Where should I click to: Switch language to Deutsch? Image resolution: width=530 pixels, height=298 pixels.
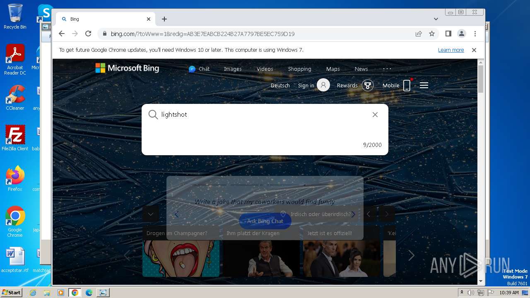pyautogui.click(x=280, y=86)
